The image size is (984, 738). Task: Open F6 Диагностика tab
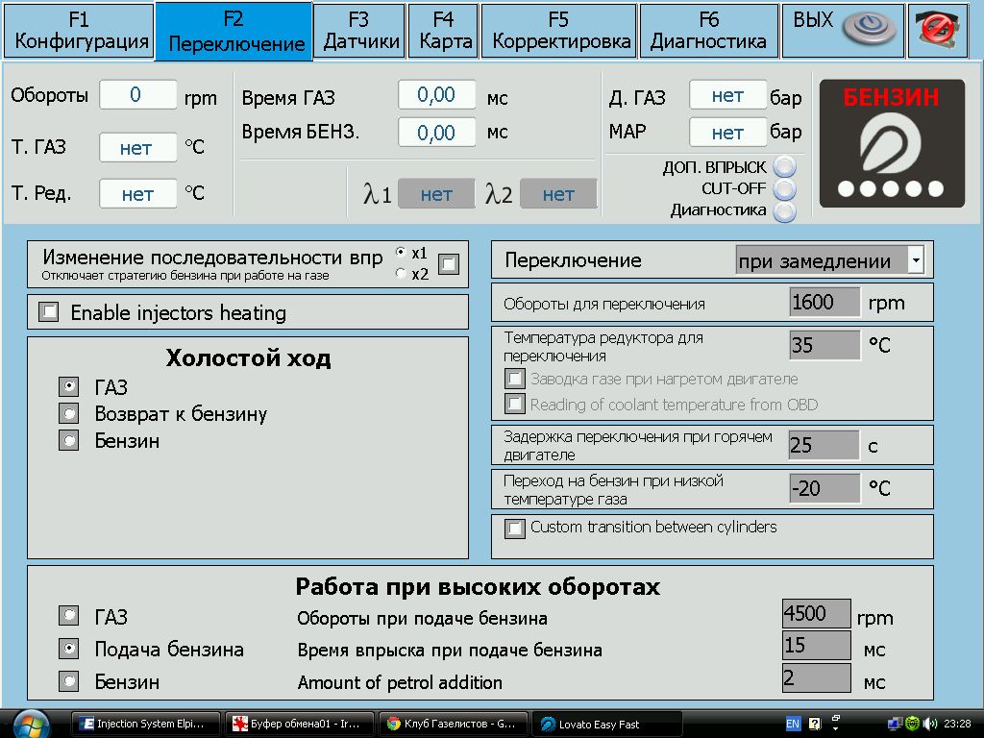[708, 31]
